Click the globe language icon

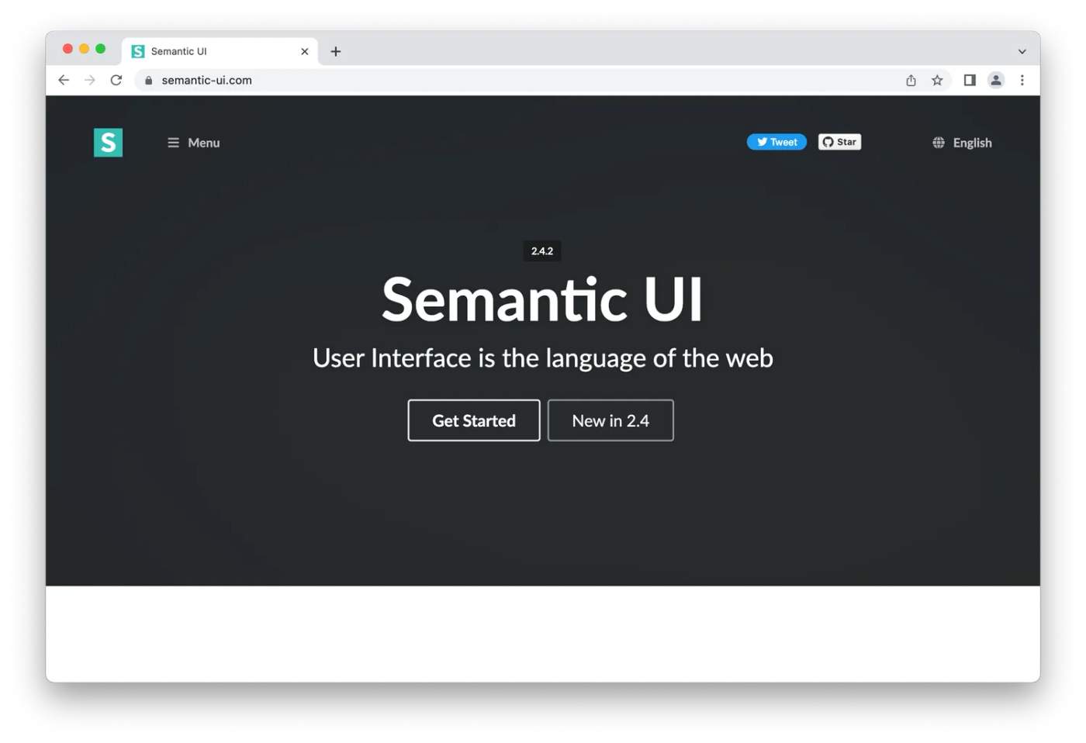pos(937,142)
